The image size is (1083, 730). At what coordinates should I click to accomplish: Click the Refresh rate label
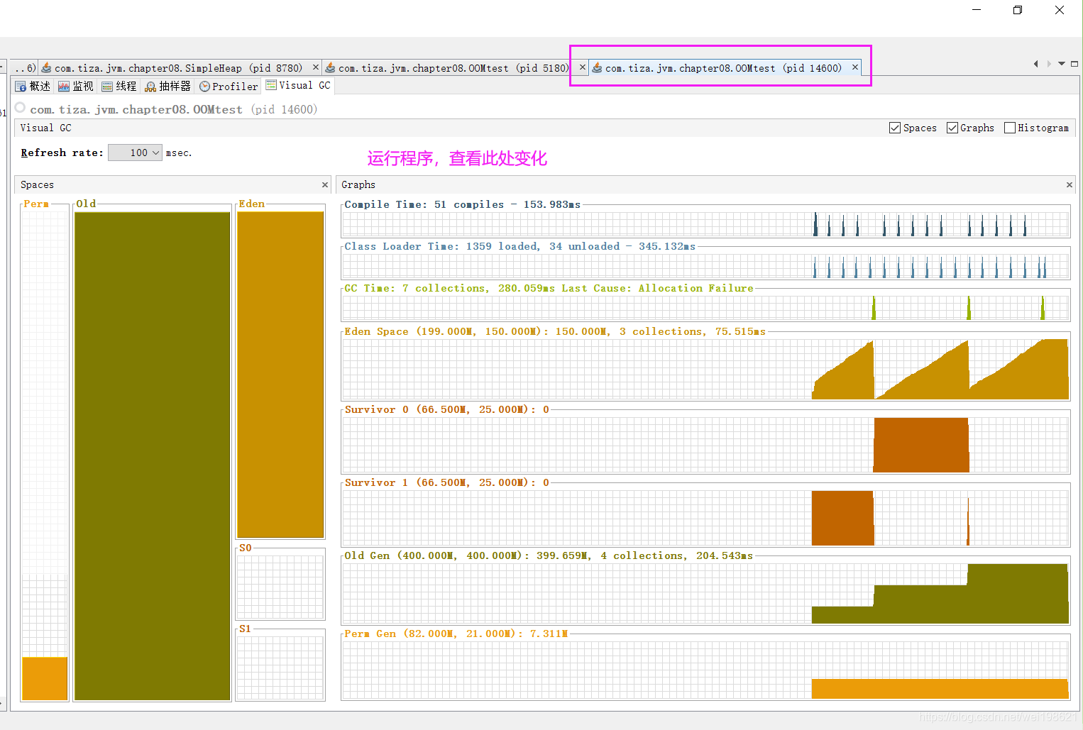point(62,153)
